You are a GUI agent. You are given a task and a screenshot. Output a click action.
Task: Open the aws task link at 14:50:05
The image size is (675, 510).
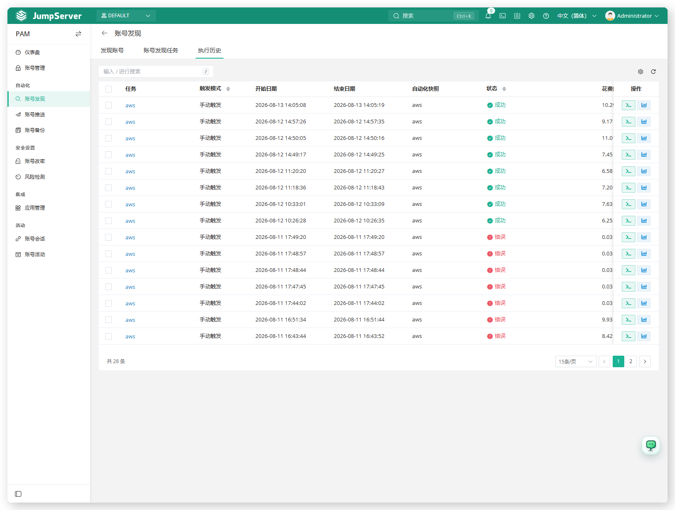(x=130, y=139)
